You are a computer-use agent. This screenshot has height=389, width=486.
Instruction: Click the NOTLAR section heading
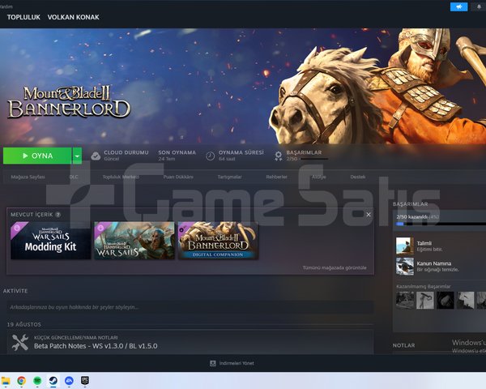(x=403, y=345)
